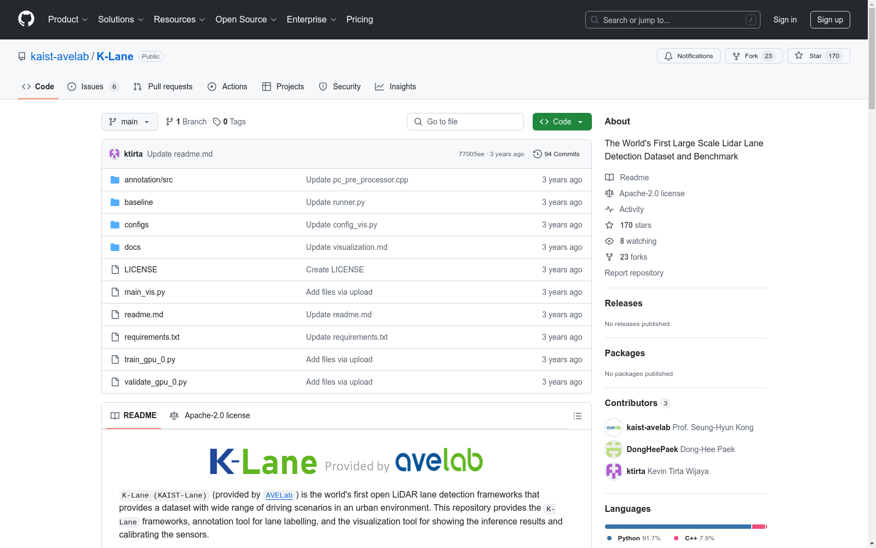This screenshot has width=876, height=548.
Task: Open the GitHub home logo
Action: 26,19
